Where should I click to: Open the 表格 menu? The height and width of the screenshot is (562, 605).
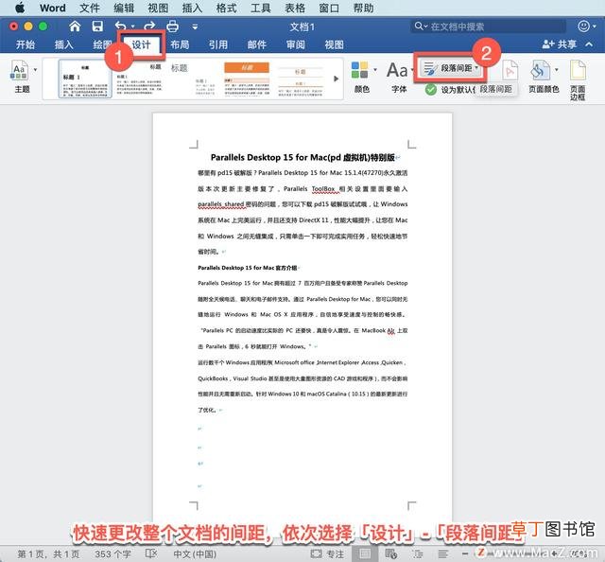point(295,8)
